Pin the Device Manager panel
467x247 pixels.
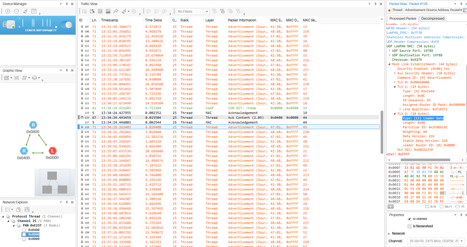67,4
